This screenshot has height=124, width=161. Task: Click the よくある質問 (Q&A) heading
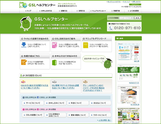[x=66, y=76]
